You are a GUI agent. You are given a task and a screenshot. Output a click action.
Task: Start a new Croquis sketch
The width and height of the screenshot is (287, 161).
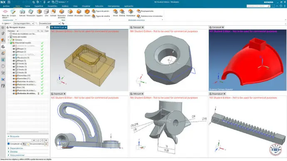[x=13, y=13]
